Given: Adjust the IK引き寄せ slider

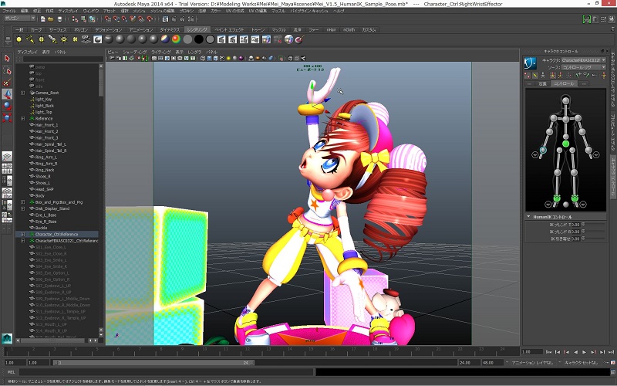Looking at the screenshot, I should [594, 239].
